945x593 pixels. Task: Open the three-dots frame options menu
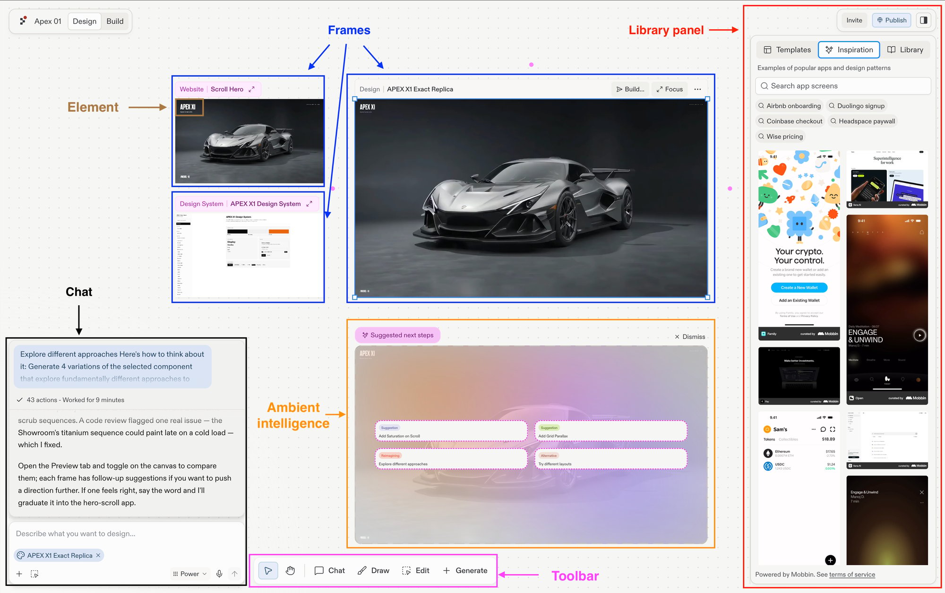[x=697, y=89]
